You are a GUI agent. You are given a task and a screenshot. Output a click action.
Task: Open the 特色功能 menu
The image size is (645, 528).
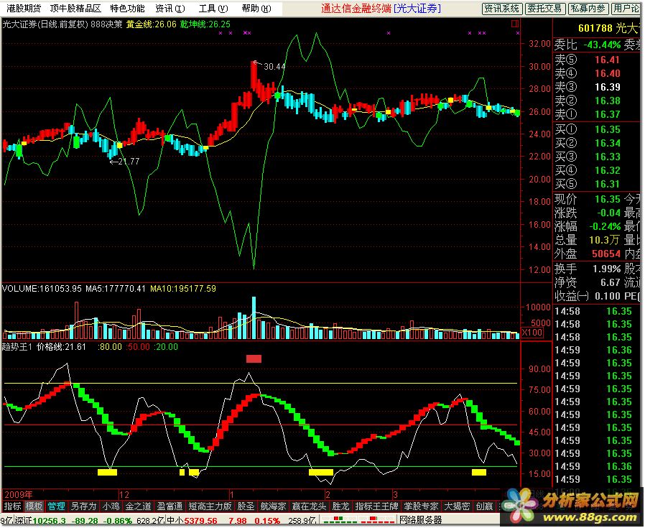pos(127,8)
